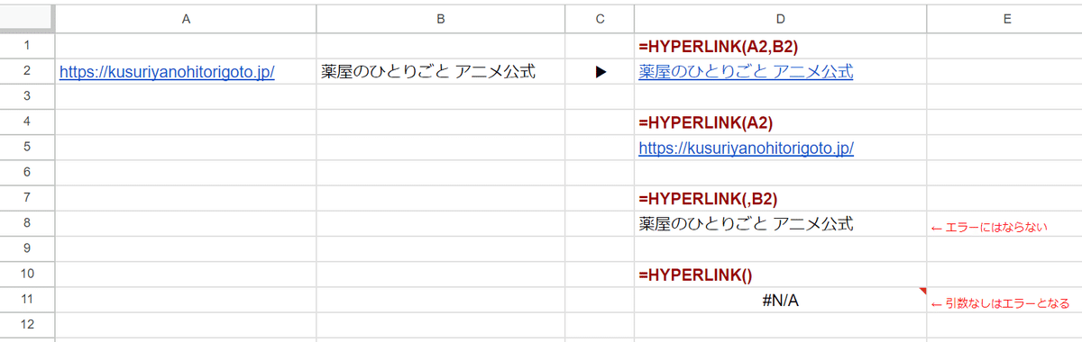Click the ▶ arrow symbol in cell C2

click(x=601, y=72)
